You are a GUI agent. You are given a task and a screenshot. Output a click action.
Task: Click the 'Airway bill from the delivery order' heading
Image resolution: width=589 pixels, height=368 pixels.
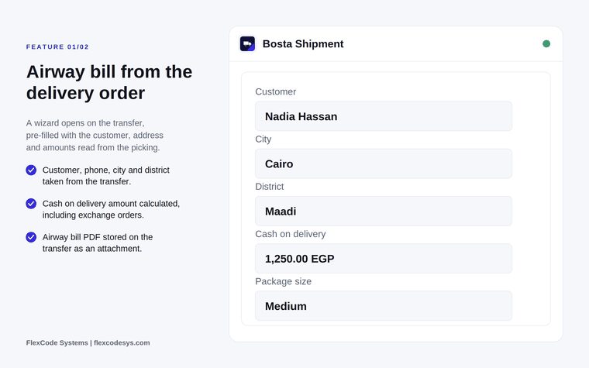109,82
